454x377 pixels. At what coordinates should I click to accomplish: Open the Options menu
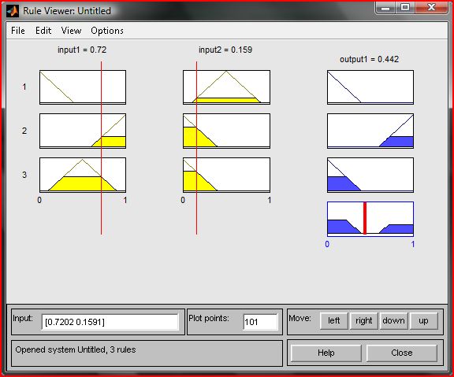click(107, 31)
